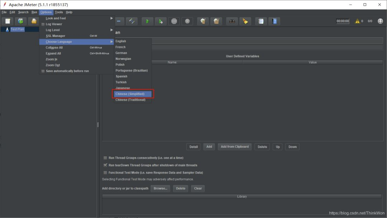Open the Run menu

pyautogui.click(x=34, y=12)
